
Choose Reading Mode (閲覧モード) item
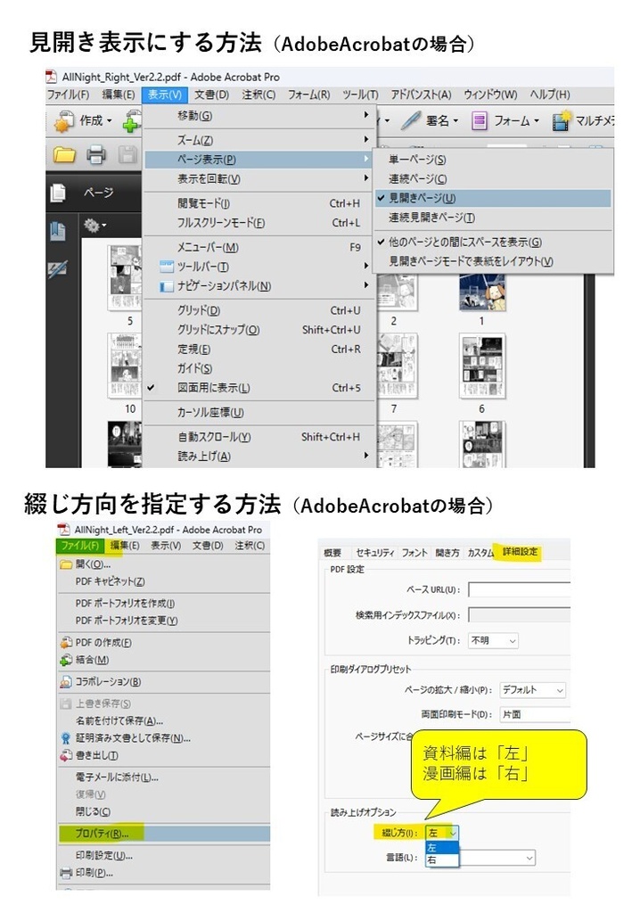pyautogui.click(x=259, y=204)
